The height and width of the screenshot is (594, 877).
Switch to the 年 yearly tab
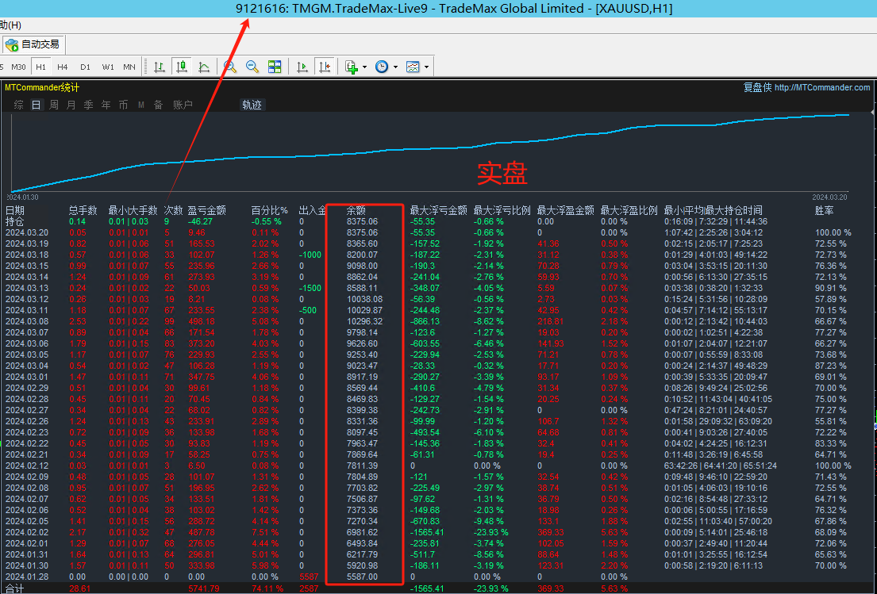tap(106, 105)
